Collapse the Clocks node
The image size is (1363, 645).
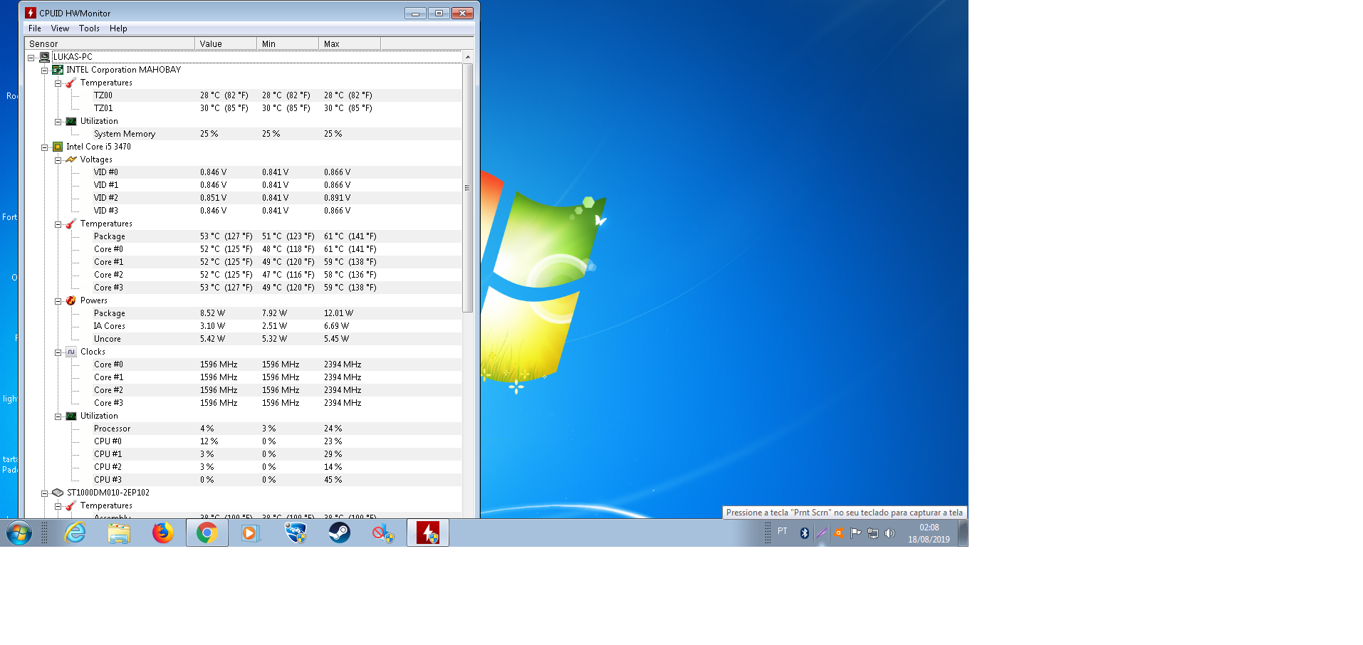pos(58,352)
